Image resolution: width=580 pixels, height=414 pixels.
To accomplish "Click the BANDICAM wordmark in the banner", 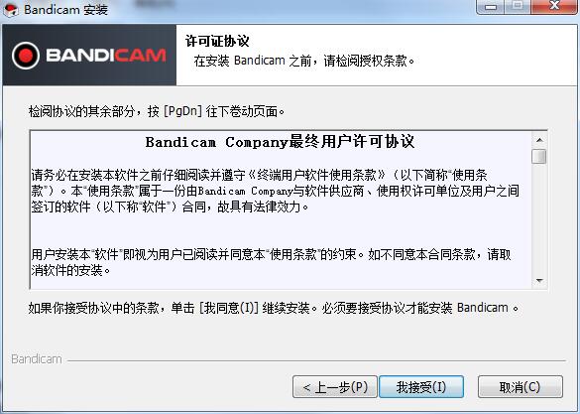I will click(106, 56).
